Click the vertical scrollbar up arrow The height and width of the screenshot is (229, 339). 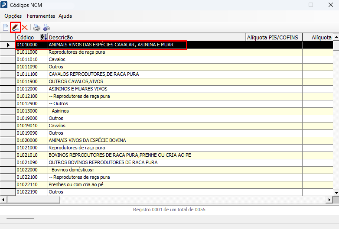pos(336,37)
